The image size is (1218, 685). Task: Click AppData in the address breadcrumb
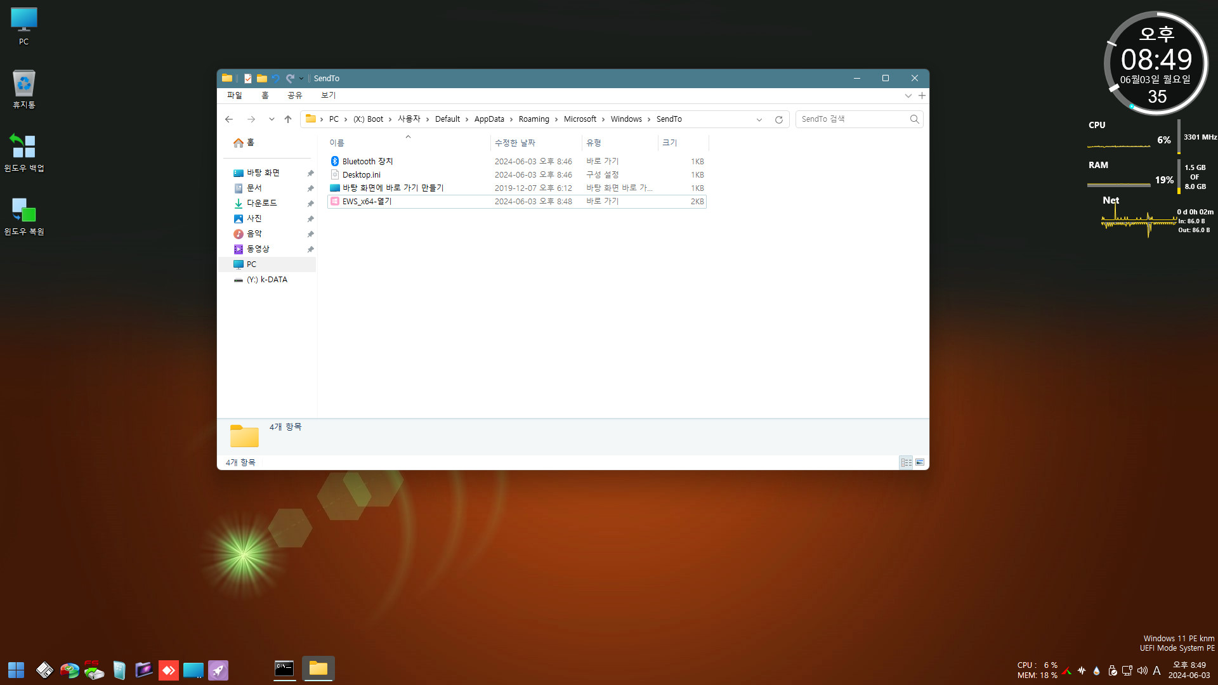(x=489, y=119)
